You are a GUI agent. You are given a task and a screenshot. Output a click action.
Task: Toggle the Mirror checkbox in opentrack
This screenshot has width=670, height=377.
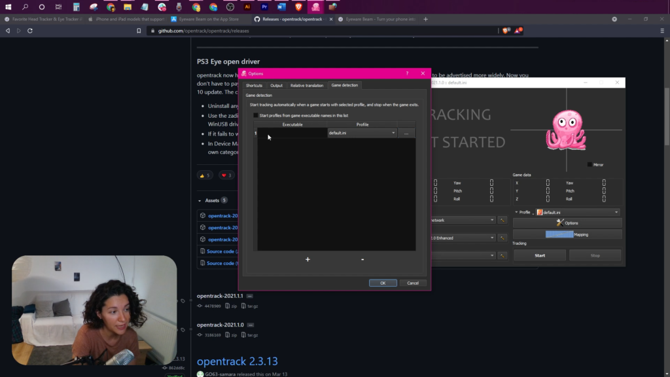pyautogui.click(x=590, y=164)
